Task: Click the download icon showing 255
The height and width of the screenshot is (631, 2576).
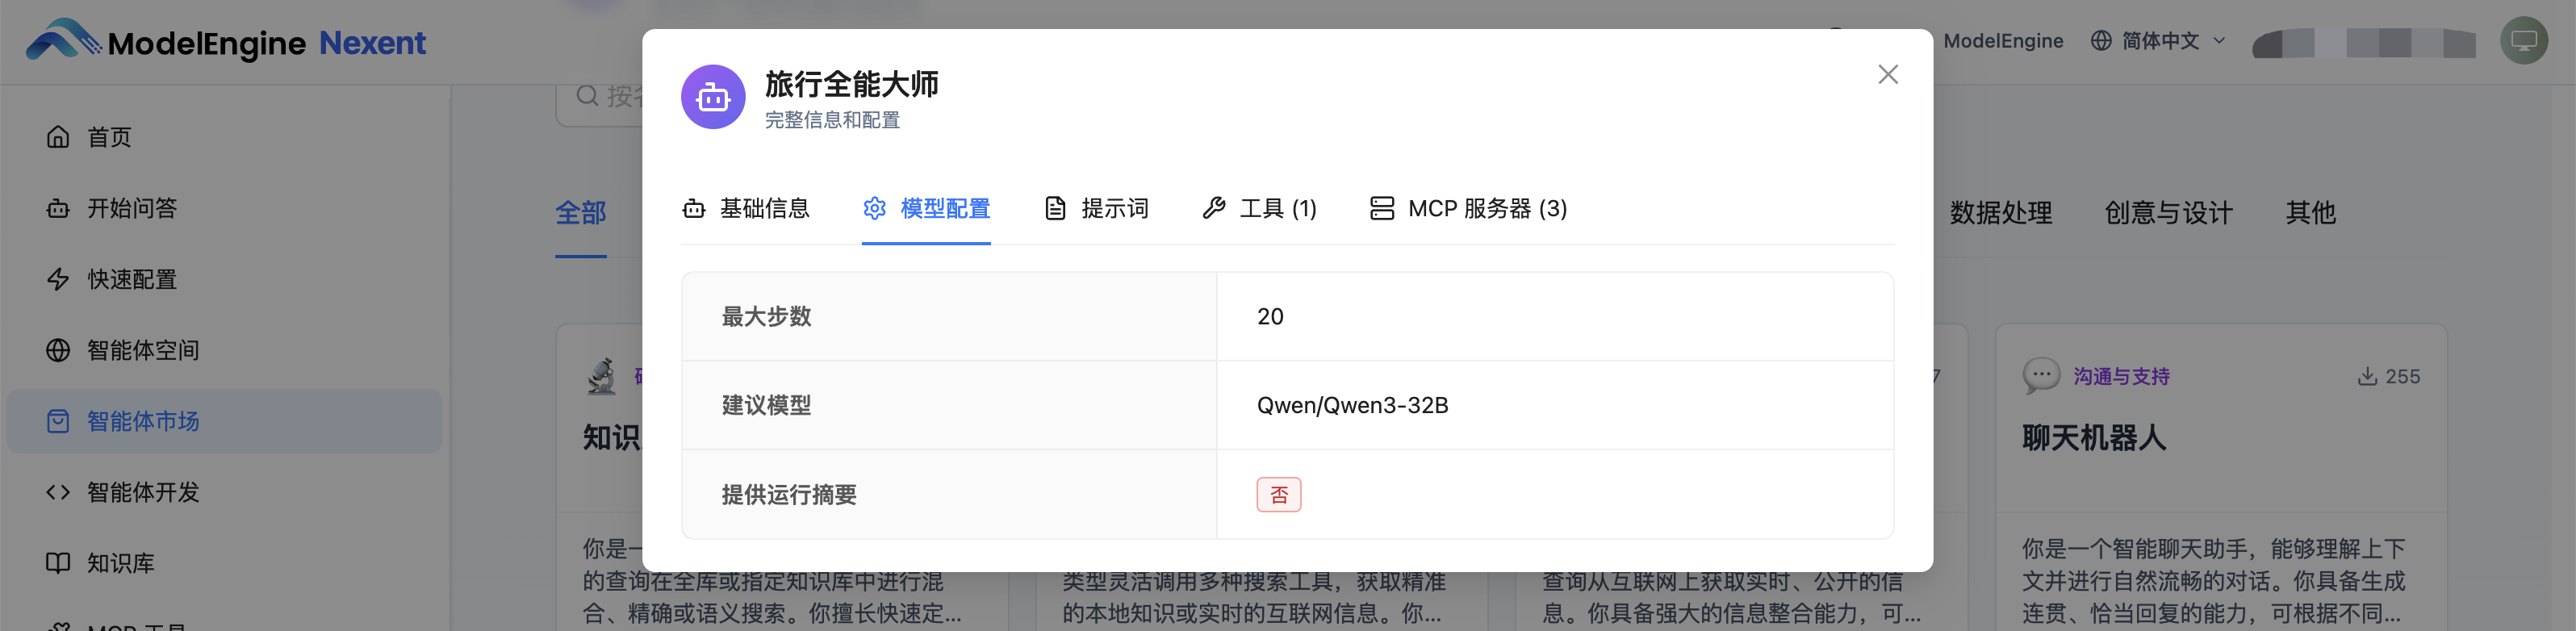Action: click(2367, 376)
